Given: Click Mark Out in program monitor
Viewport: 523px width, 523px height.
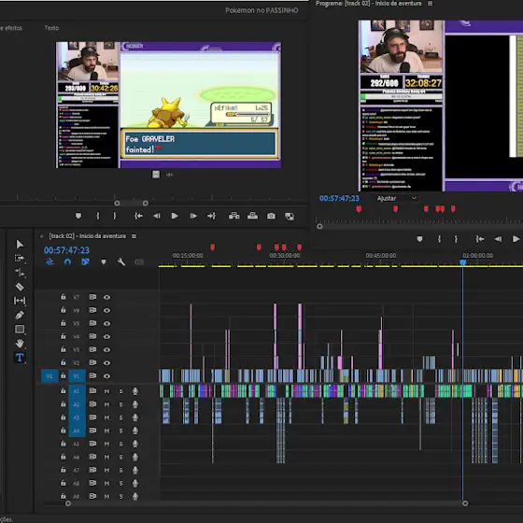Looking at the screenshot, I should (x=456, y=239).
